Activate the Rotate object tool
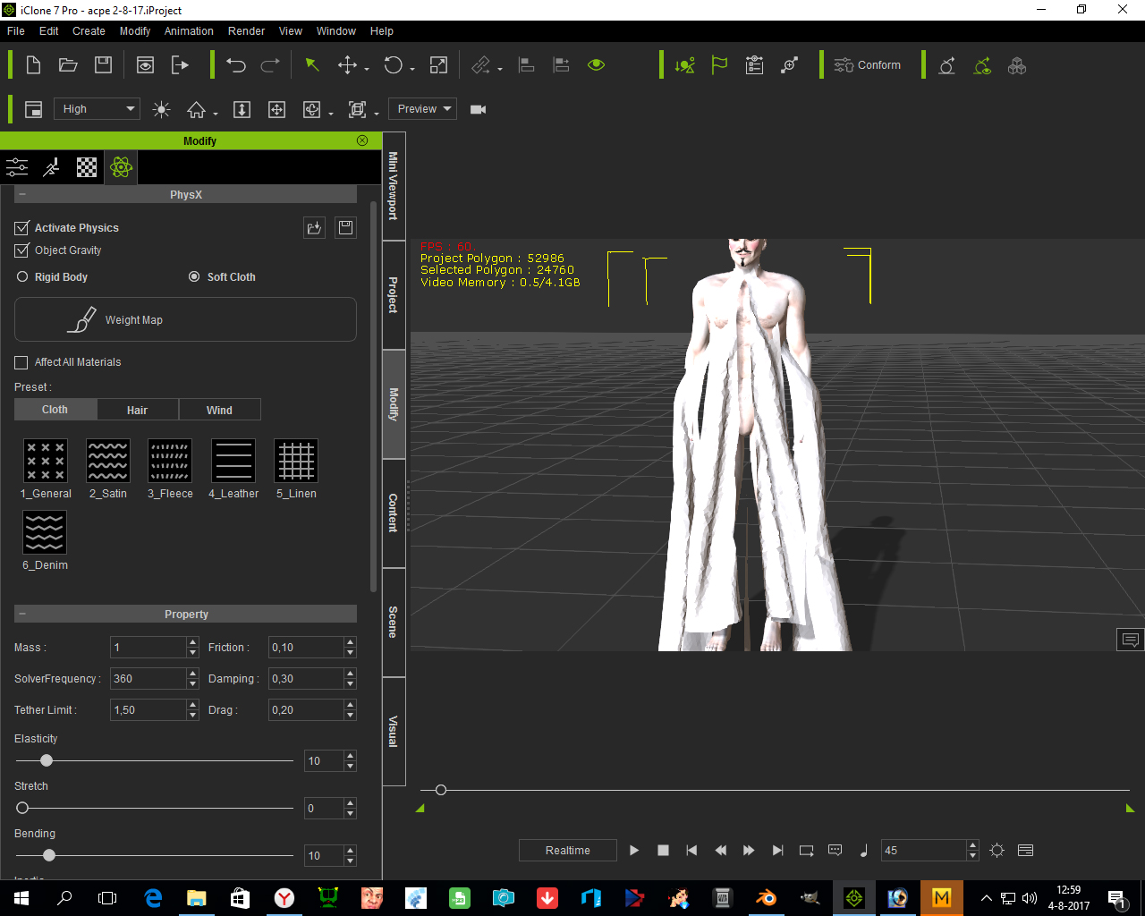 coord(393,65)
